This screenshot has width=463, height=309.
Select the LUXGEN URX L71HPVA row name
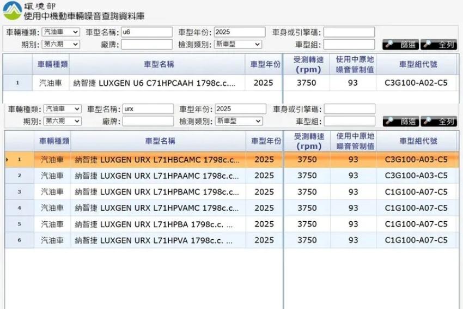coord(154,240)
